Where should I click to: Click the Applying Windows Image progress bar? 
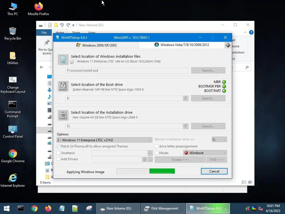tap(146, 171)
